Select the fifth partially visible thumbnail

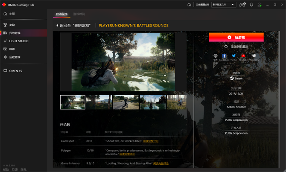pyautogui.click(x=177, y=102)
